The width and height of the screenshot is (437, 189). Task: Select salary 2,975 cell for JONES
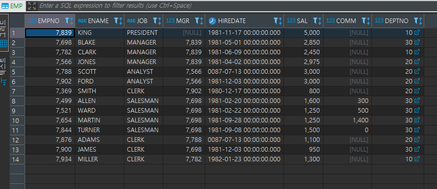303,62
